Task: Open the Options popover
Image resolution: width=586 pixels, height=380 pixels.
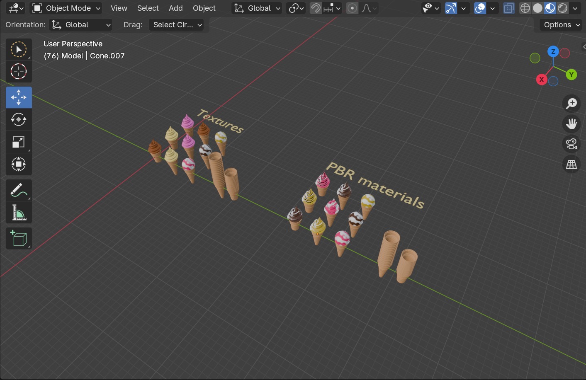Action: 561,25
